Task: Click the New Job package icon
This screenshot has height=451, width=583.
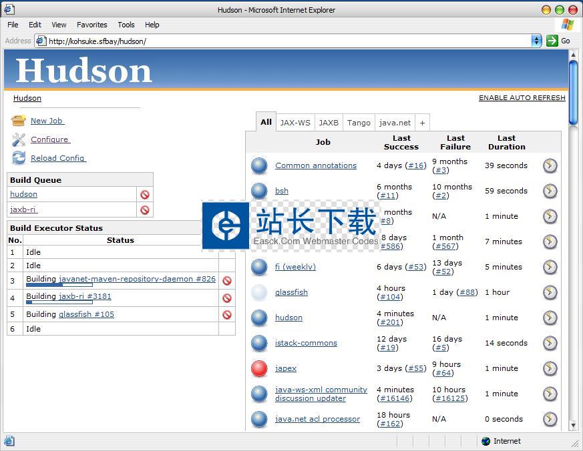Action: tap(19, 121)
